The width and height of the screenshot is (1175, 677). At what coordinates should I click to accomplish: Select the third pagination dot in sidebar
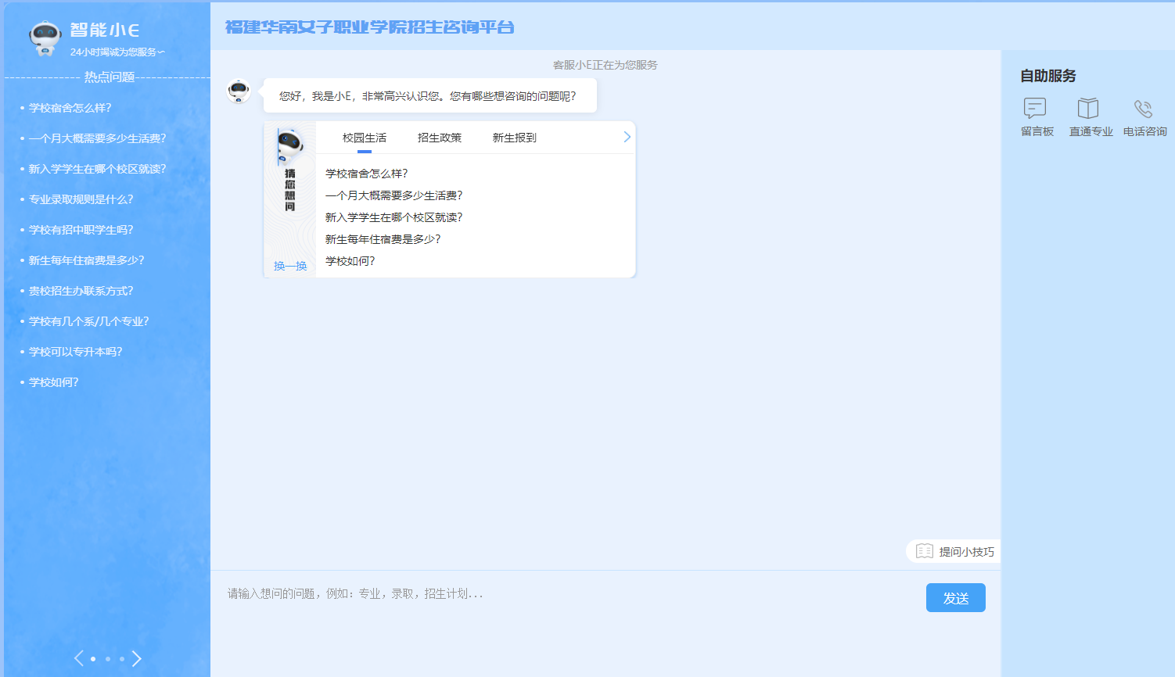pyautogui.click(x=122, y=659)
